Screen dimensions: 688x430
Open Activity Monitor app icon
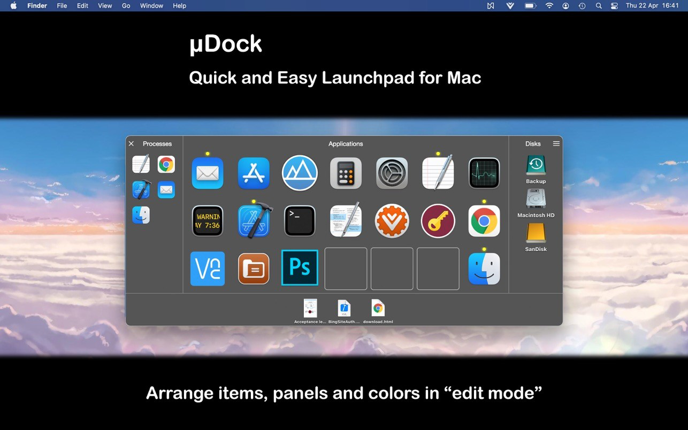pyautogui.click(x=484, y=173)
